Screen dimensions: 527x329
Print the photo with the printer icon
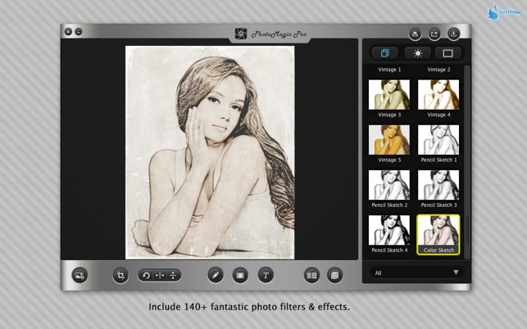tap(415, 34)
